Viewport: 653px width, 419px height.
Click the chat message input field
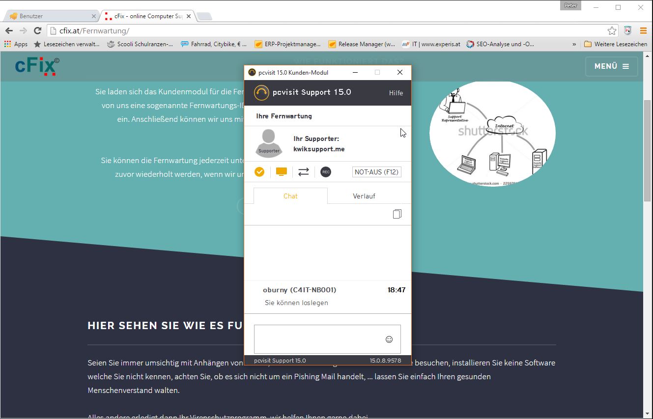coord(327,339)
